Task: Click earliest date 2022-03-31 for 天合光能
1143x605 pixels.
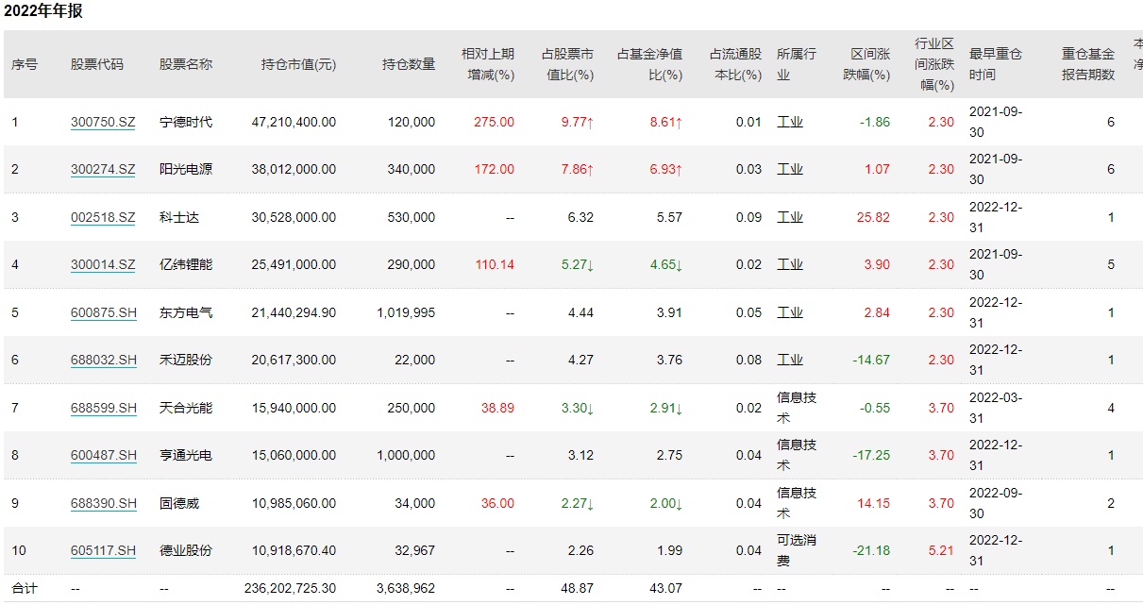Action: [x=996, y=408]
